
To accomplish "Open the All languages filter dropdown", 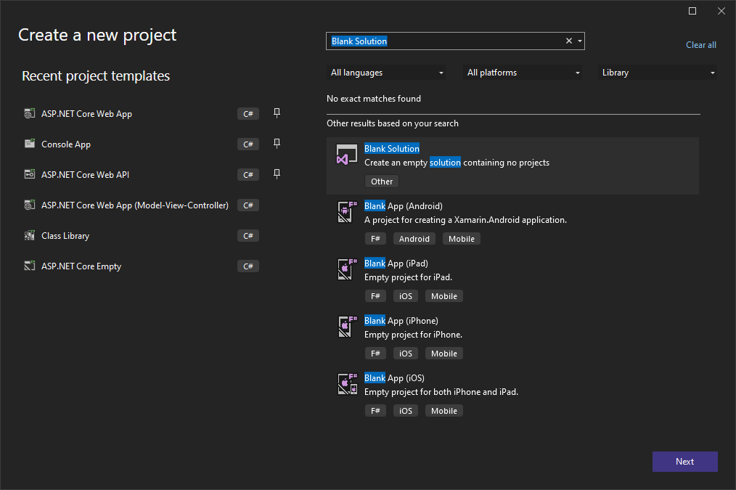I will coord(386,73).
